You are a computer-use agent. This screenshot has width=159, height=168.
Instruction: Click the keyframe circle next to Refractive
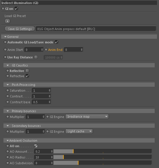8,76
